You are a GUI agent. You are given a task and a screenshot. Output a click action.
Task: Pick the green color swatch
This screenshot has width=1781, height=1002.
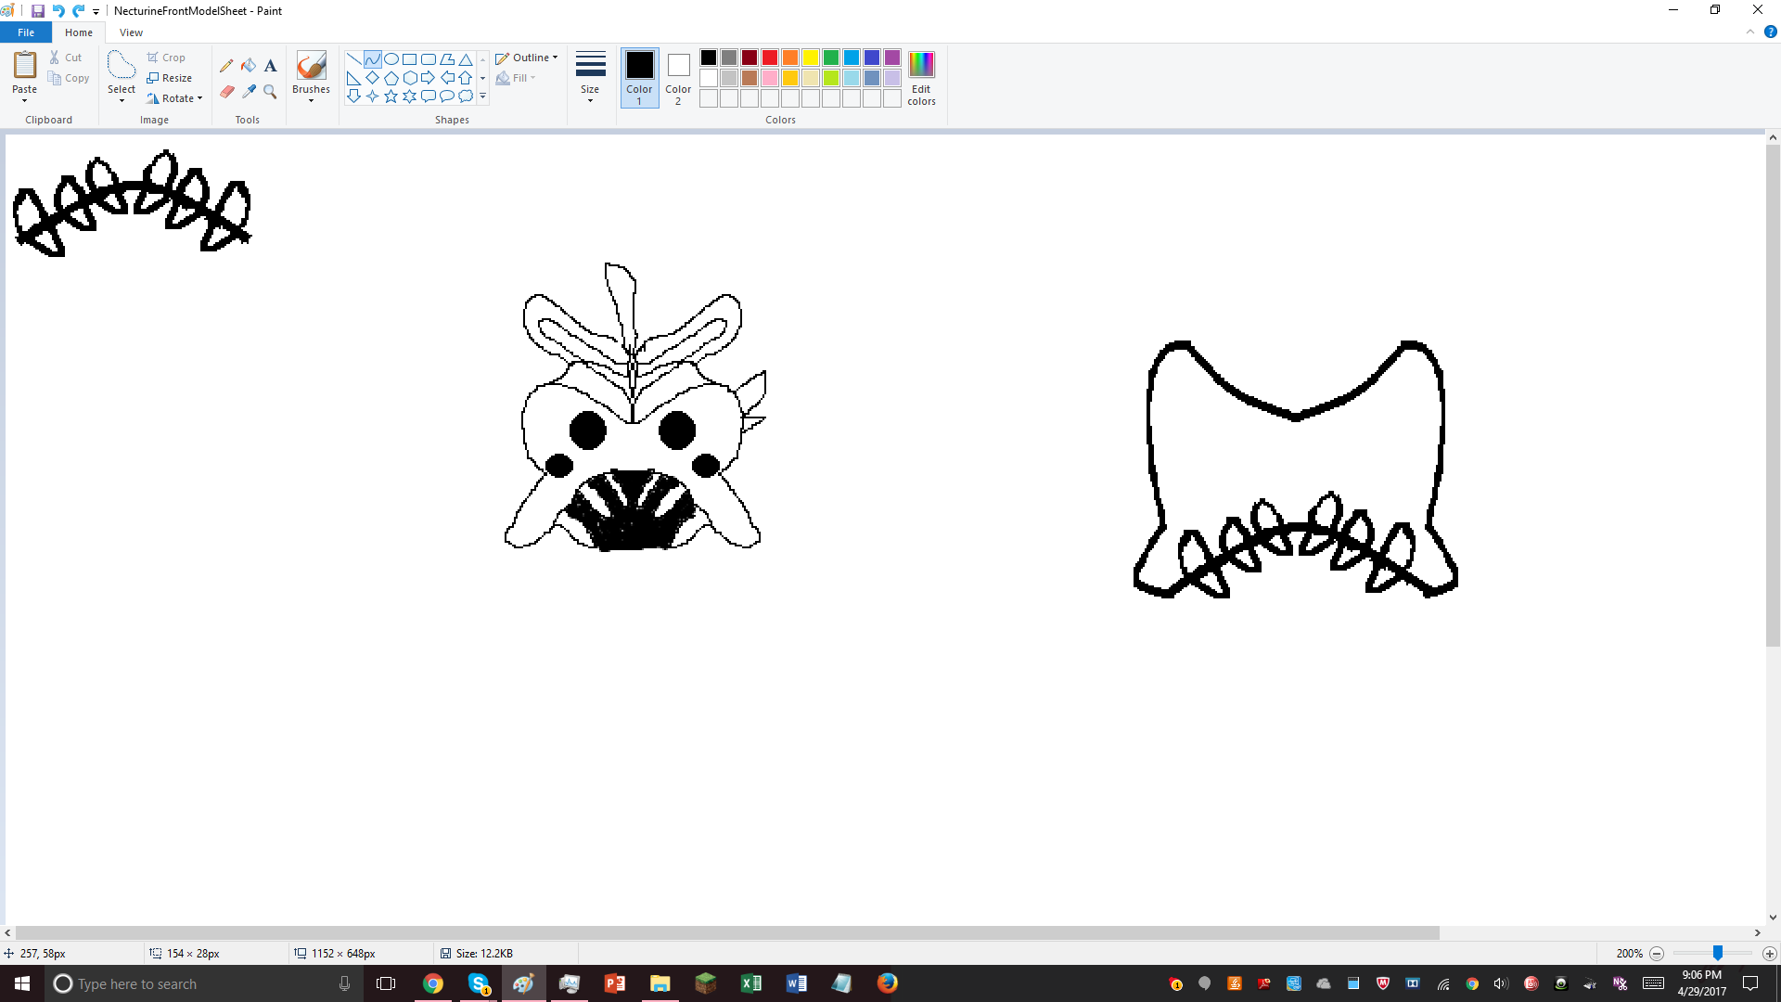pos(831,58)
